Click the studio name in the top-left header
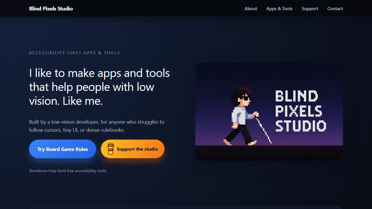Screen dimensions: 372x209 tap(51, 8)
